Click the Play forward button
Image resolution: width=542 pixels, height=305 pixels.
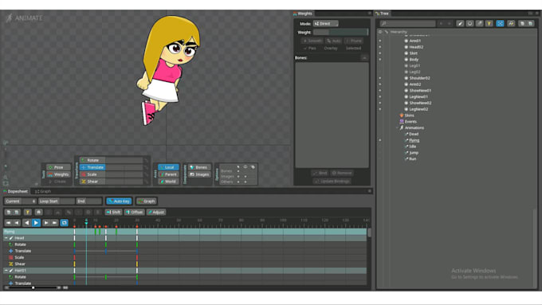[36, 223]
